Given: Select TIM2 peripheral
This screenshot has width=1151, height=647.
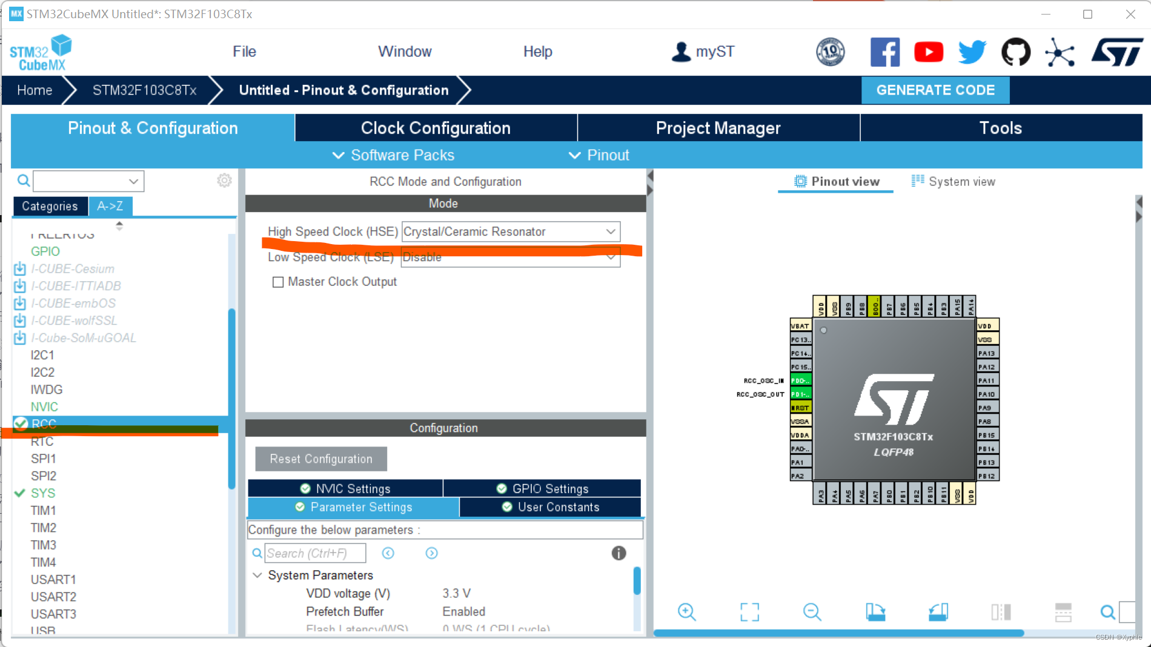Looking at the screenshot, I should coord(43,528).
